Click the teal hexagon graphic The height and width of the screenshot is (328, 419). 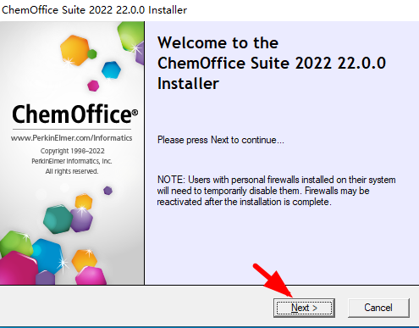click(x=58, y=220)
